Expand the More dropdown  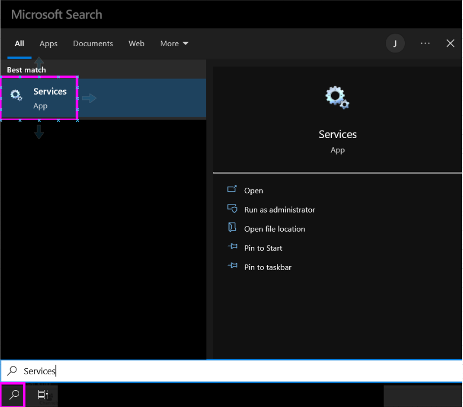click(x=174, y=43)
